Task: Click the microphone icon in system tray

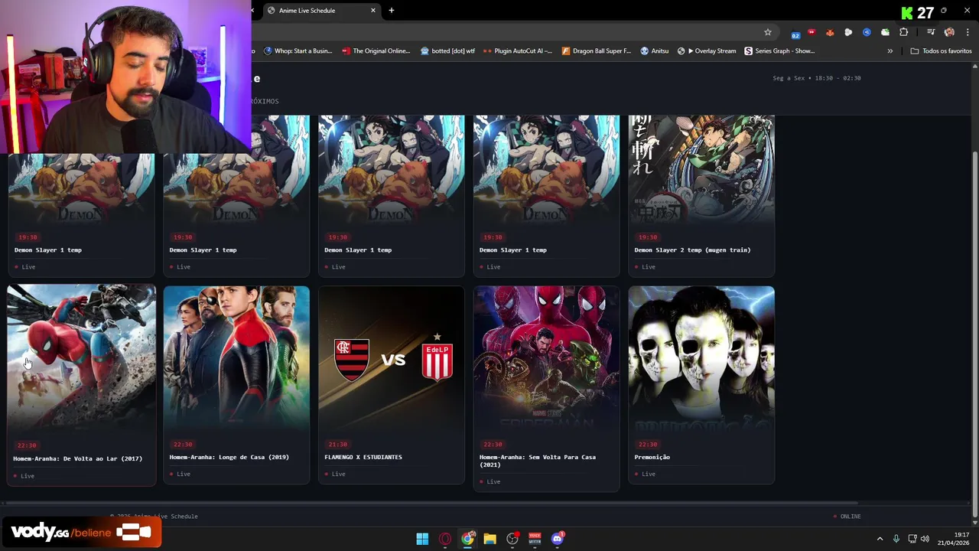Action: (x=896, y=539)
